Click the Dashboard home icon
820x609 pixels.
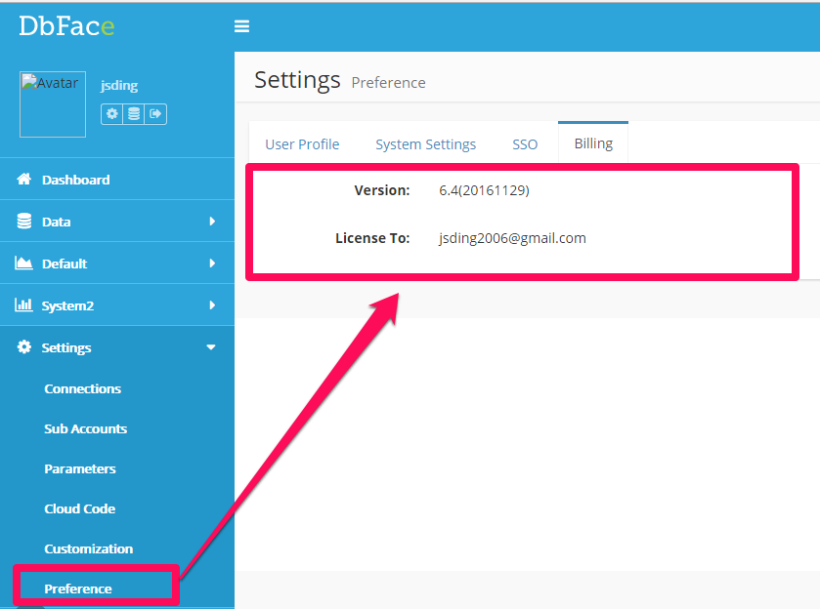[x=24, y=180]
